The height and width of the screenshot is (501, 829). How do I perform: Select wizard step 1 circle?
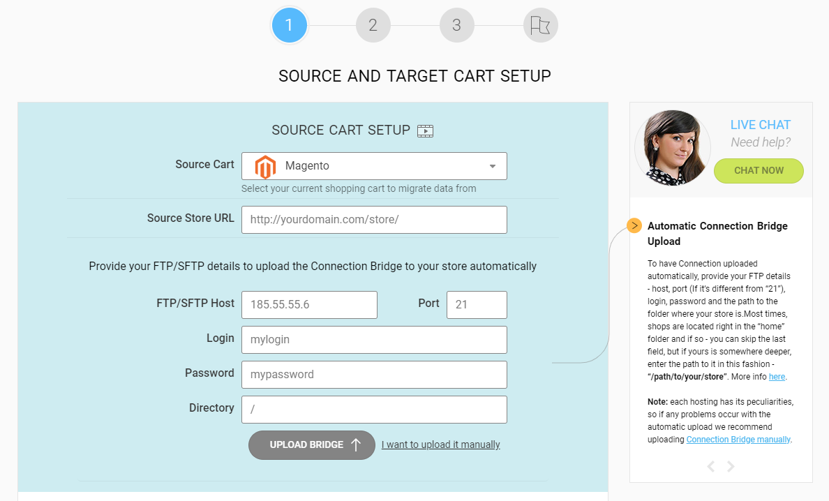[289, 25]
